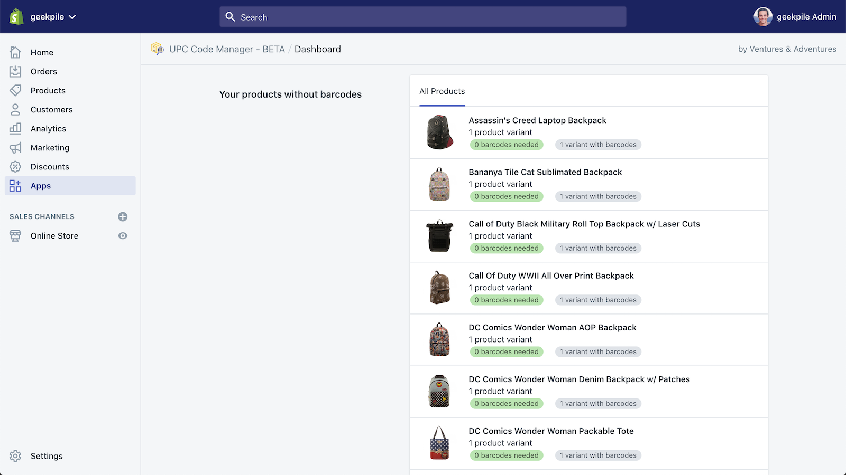Click the Products sidebar icon
The image size is (846, 475).
15,90
